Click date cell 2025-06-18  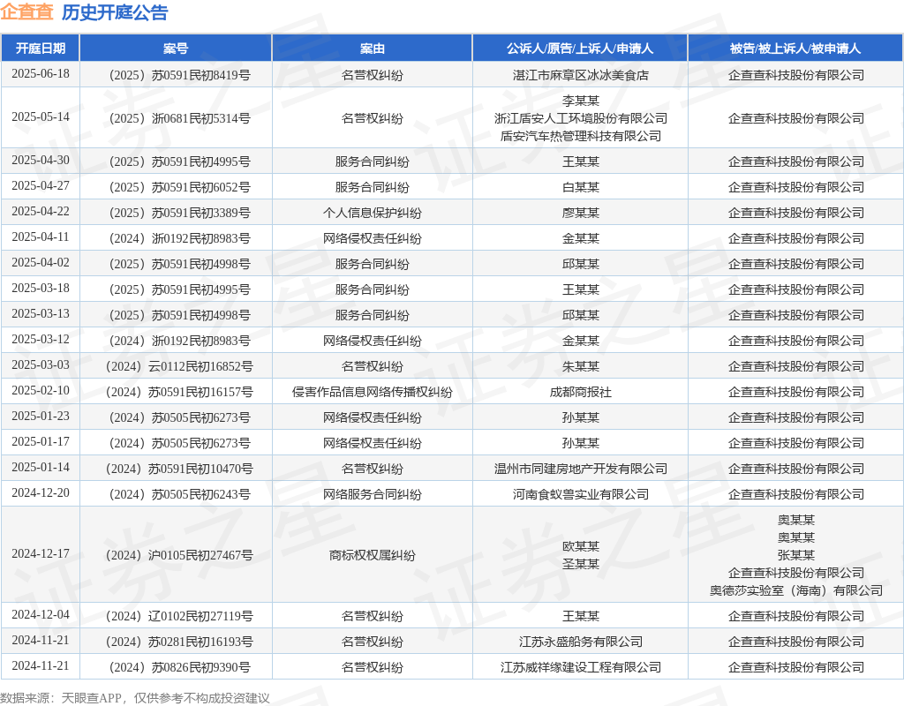click(x=41, y=74)
